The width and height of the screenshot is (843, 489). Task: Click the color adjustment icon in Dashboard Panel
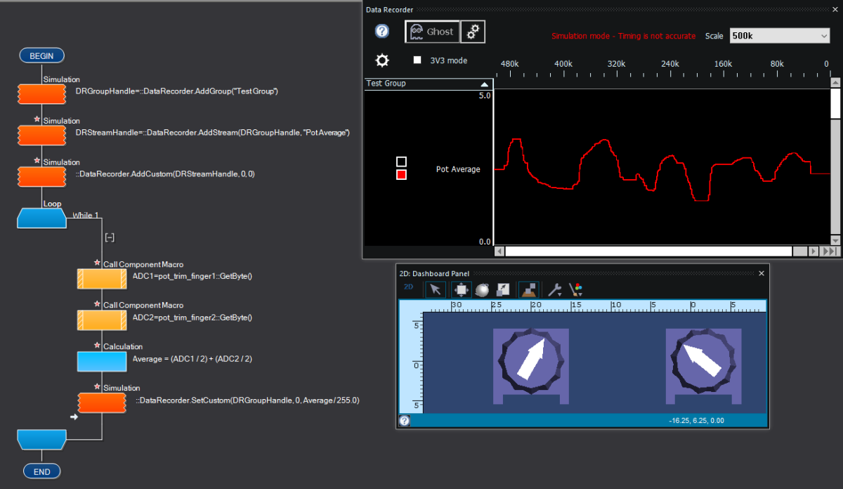[x=575, y=289]
